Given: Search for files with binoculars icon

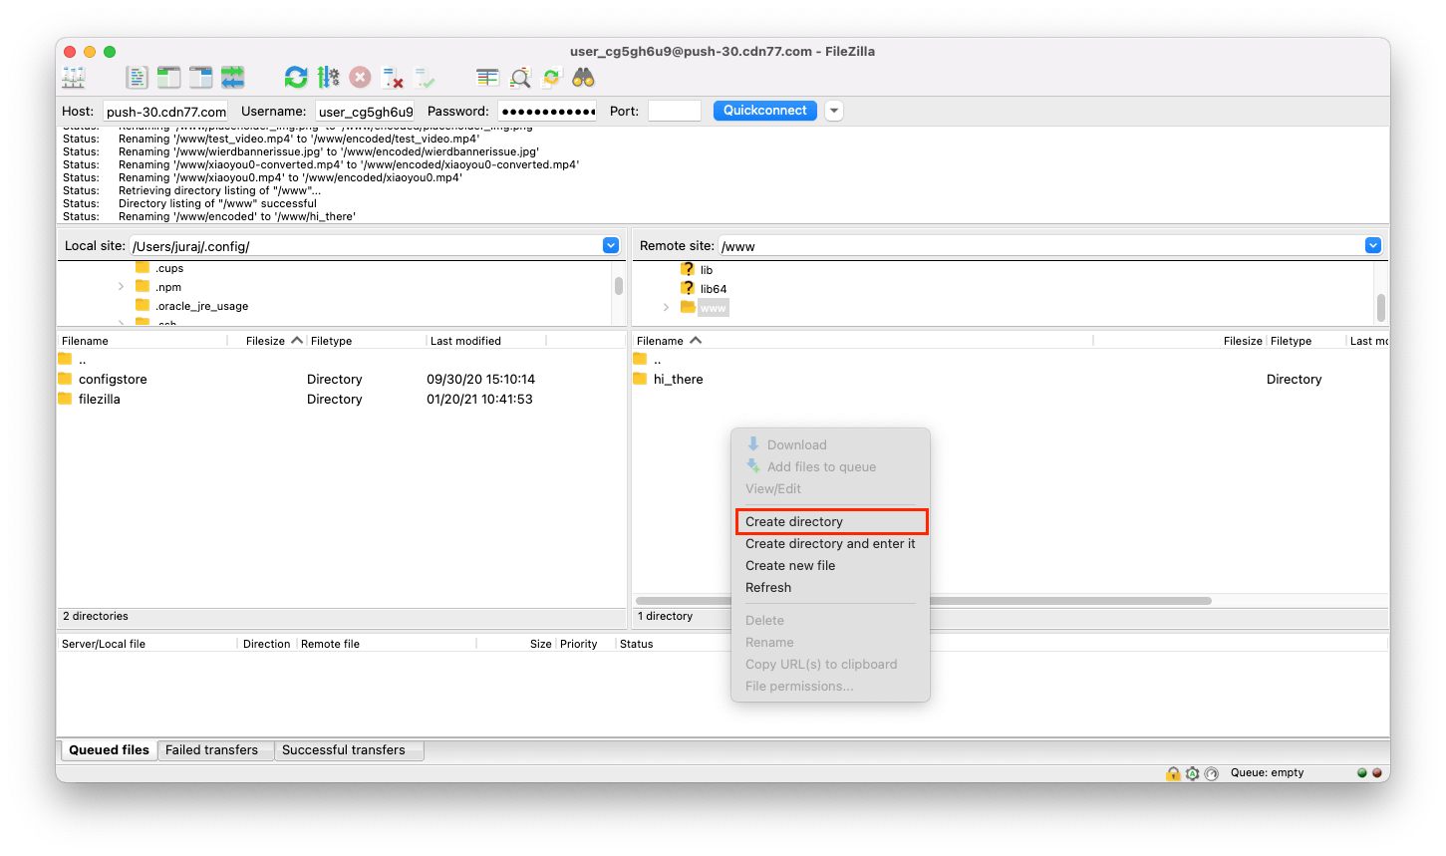Looking at the screenshot, I should click(584, 78).
